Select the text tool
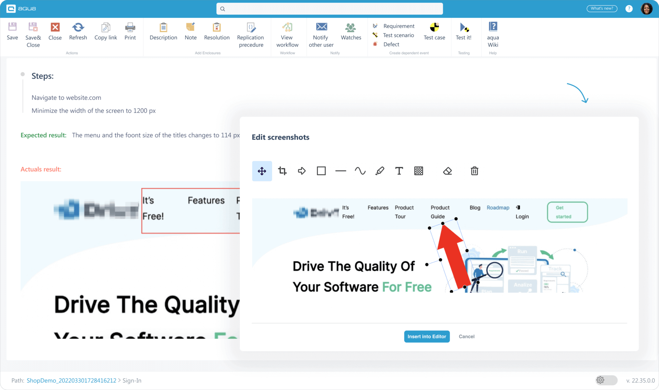659x390 pixels. 399,171
